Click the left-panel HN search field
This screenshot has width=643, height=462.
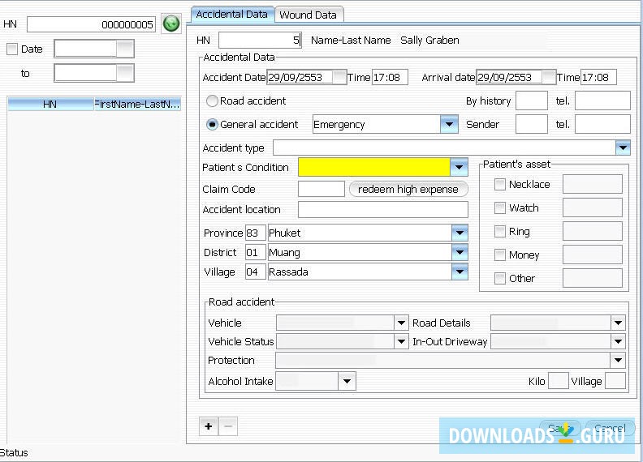tap(91, 24)
